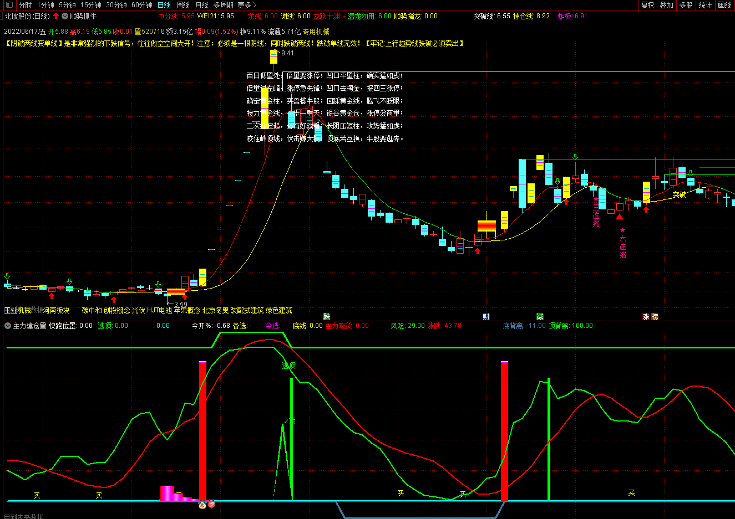735x519 pixels.
Task: Click the 突破 label on the chart
Action: click(679, 194)
